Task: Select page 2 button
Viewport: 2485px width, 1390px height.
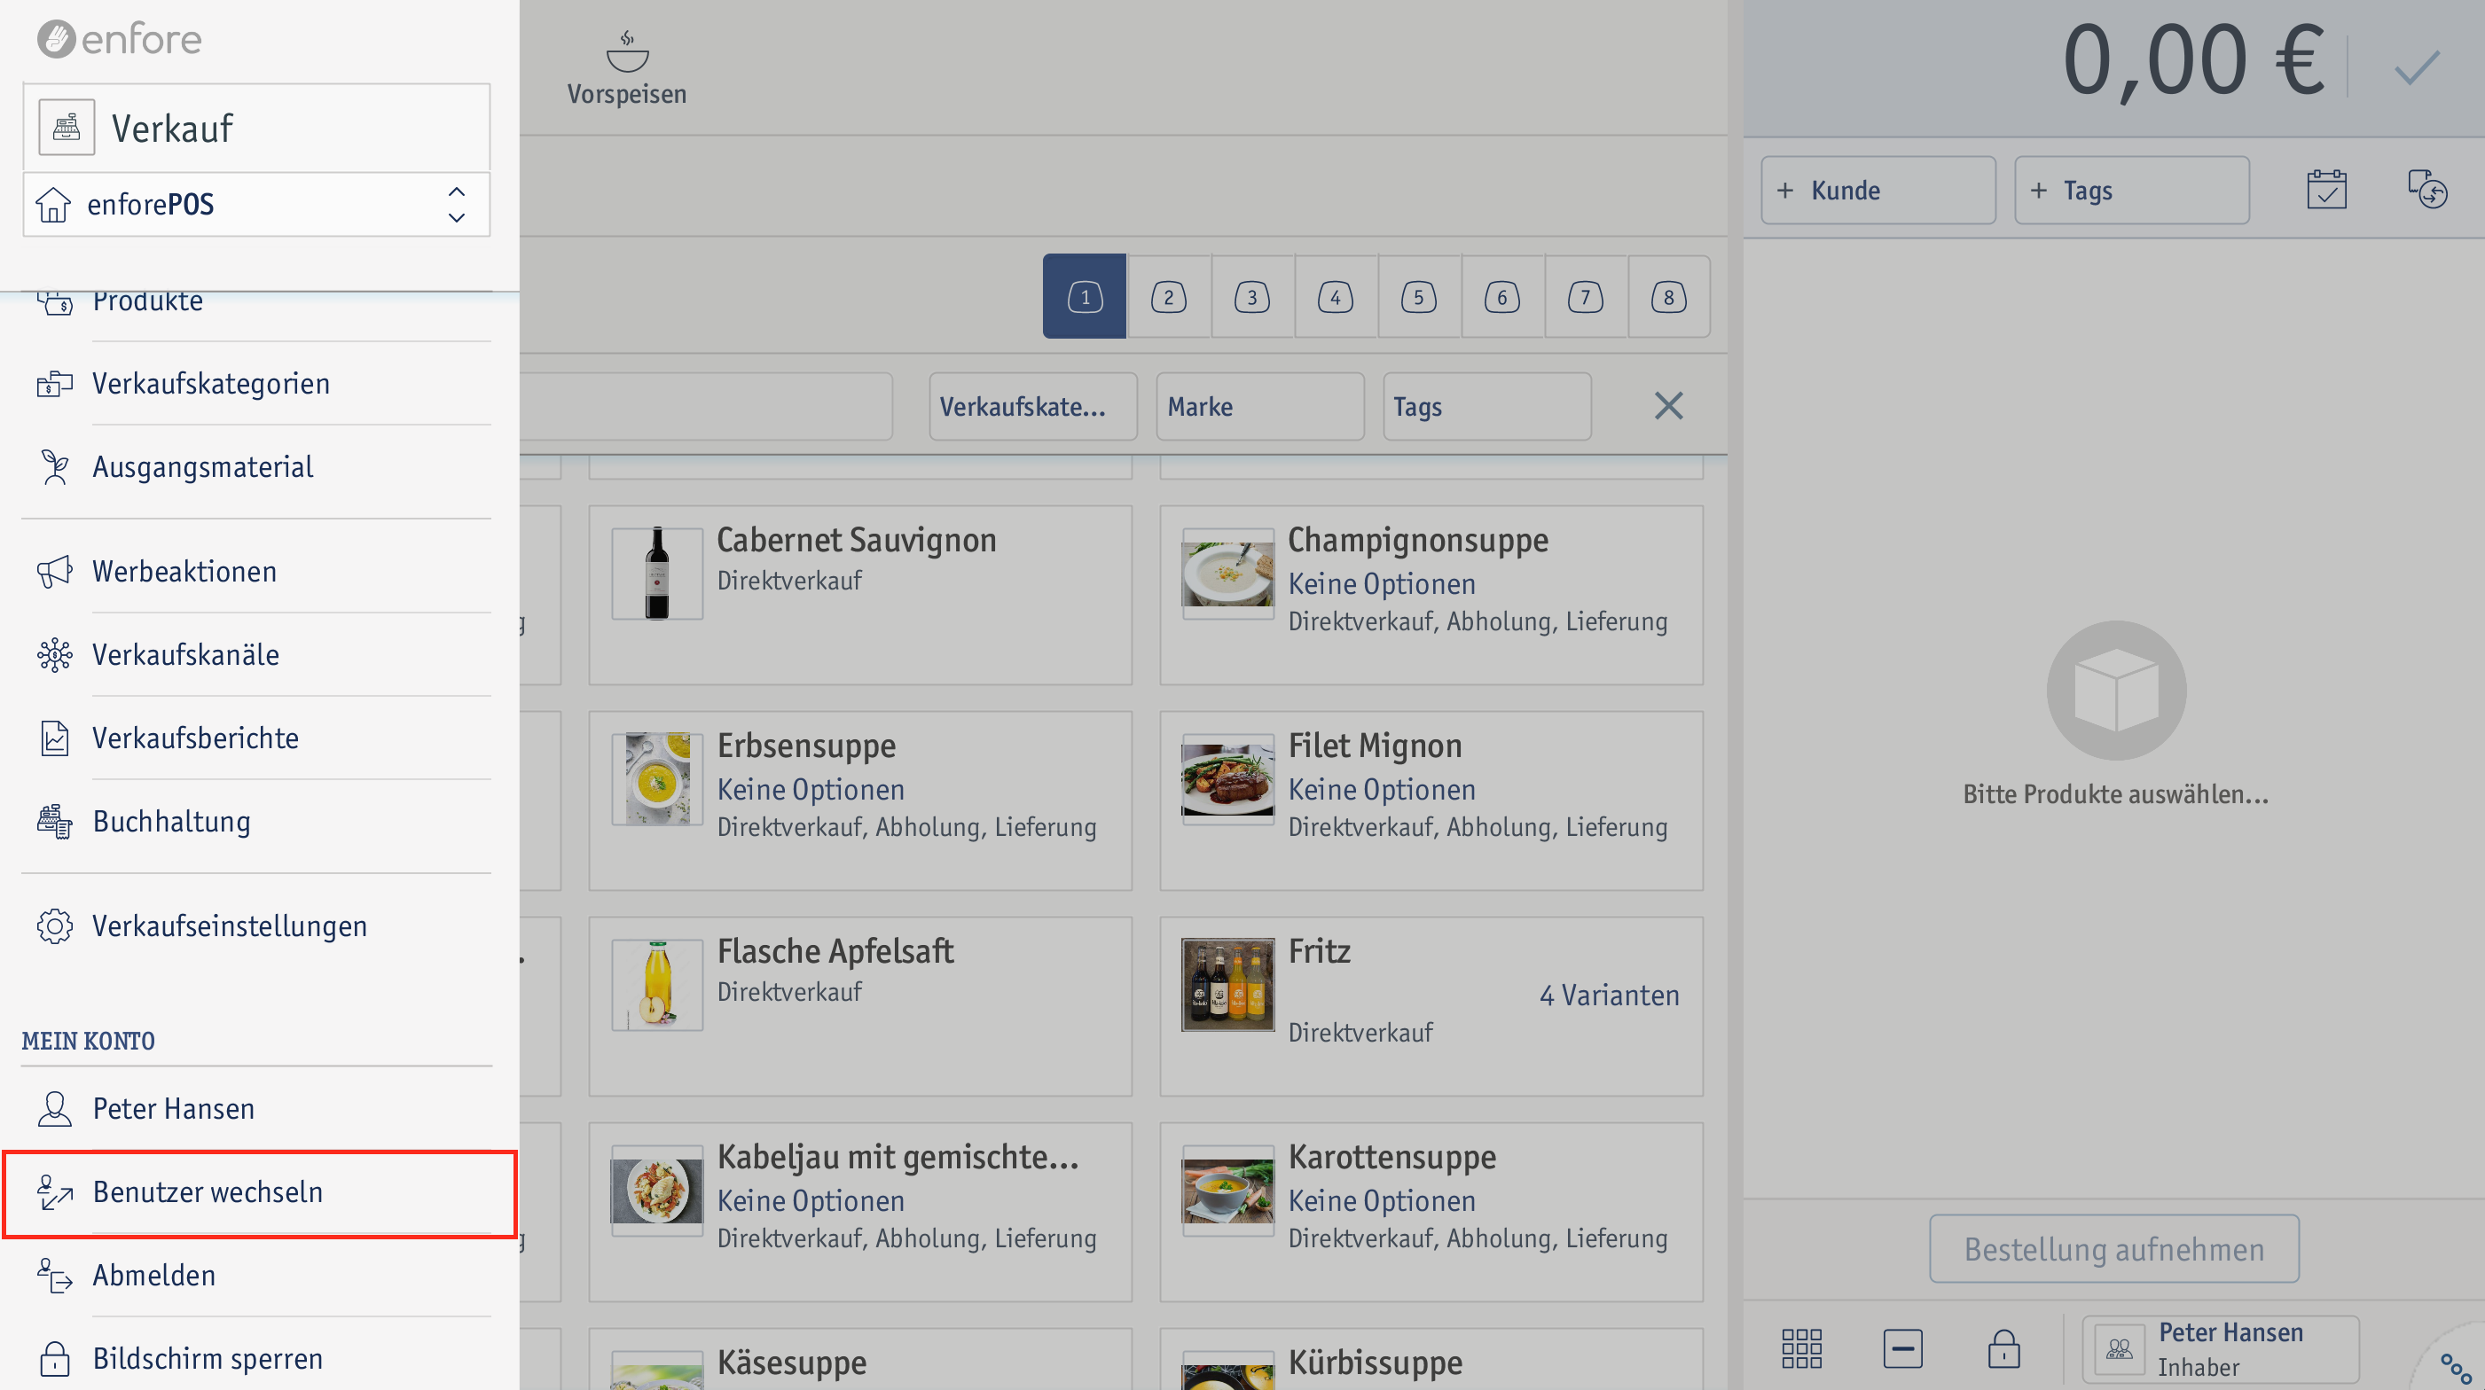Action: click(1168, 297)
